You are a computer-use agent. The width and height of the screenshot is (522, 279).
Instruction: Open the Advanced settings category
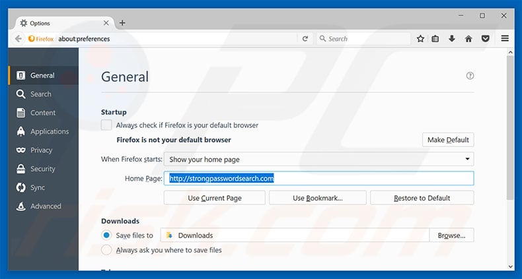(x=43, y=206)
